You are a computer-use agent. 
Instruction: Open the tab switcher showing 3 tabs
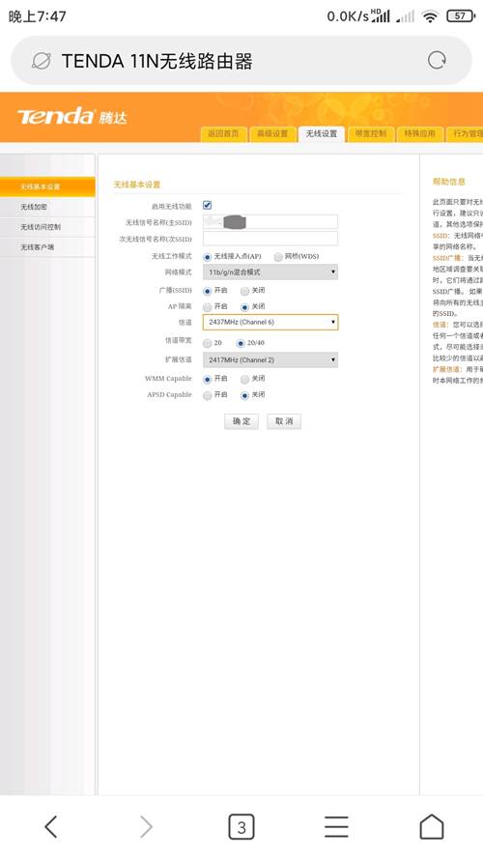tap(241, 827)
